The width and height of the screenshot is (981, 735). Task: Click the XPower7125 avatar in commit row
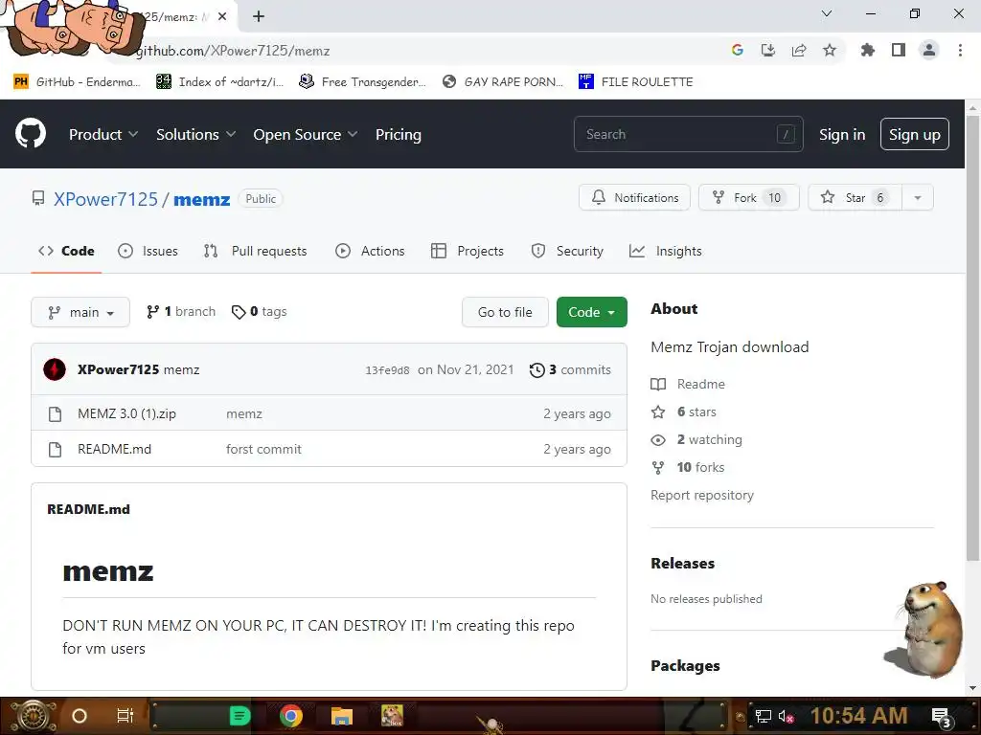tap(55, 369)
